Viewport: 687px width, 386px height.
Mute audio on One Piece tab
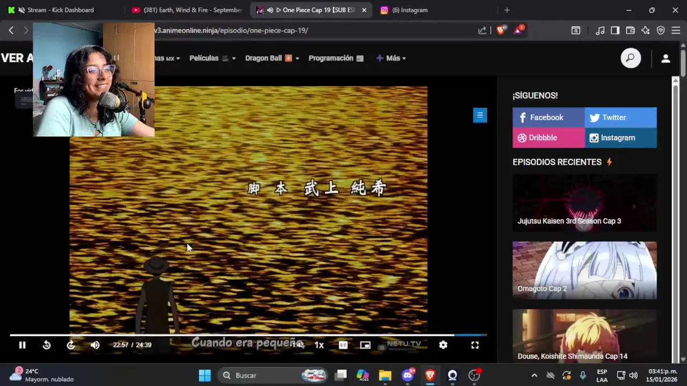pos(271,10)
